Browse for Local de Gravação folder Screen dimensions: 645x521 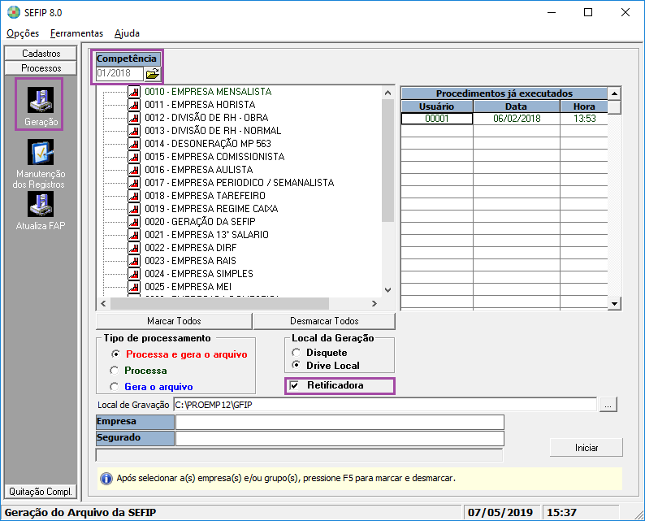608,405
